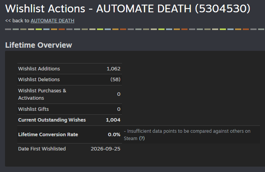Image resolution: width=265 pixels, height=172 pixels.
Task: Click the '<< back to' text
Action: (x=17, y=21)
